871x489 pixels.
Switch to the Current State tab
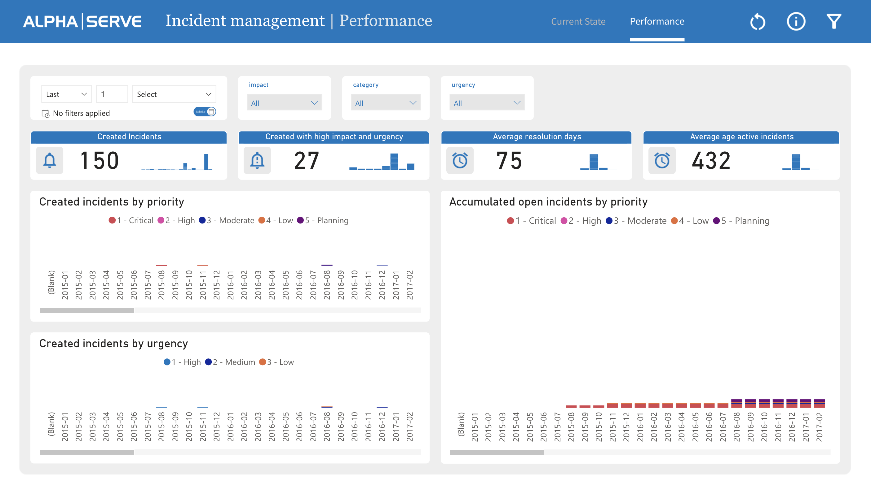click(x=578, y=22)
